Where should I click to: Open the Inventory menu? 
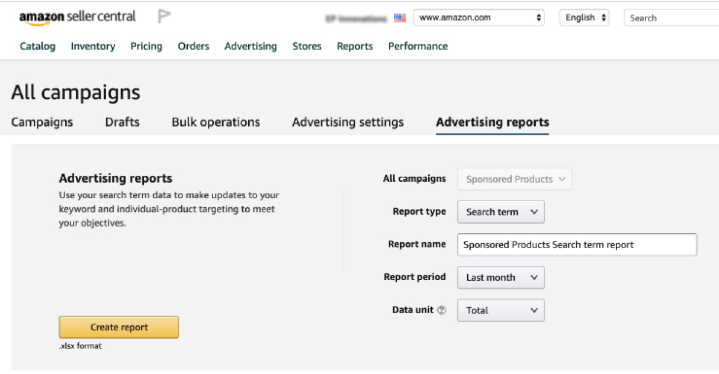[93, 46]
